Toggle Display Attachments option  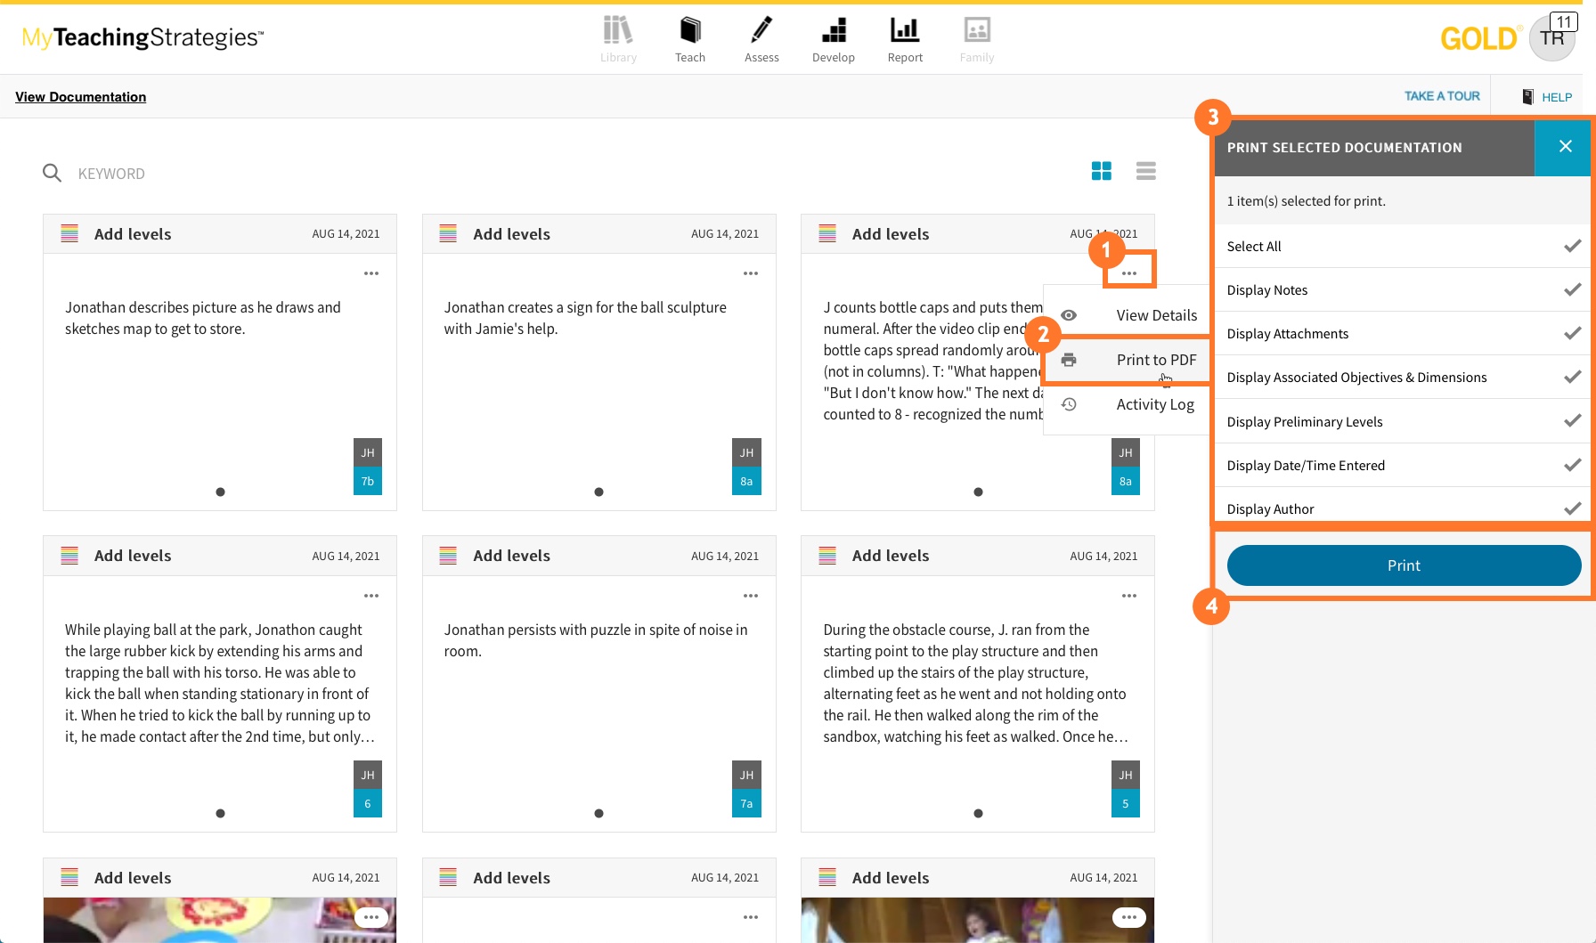click(x=1572, y=334)
